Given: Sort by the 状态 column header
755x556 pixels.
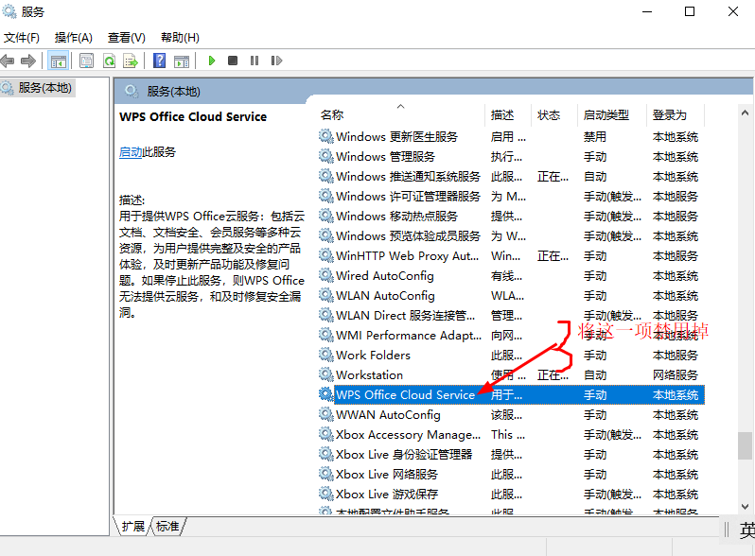Looking at the screenshot, I should (553, 115).
